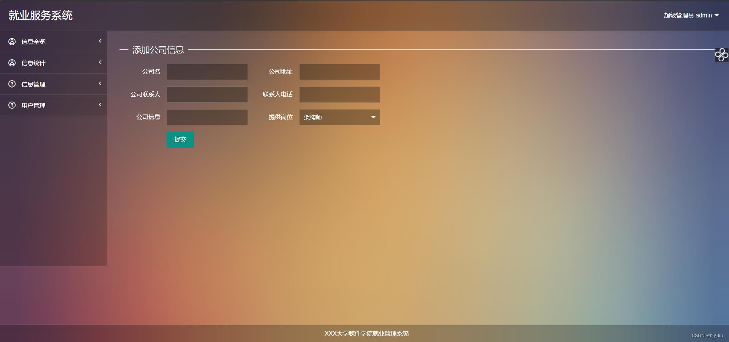729x342 pixels.
Task: Expand the 信息统计 menu arrow
Action: point(100,62)
